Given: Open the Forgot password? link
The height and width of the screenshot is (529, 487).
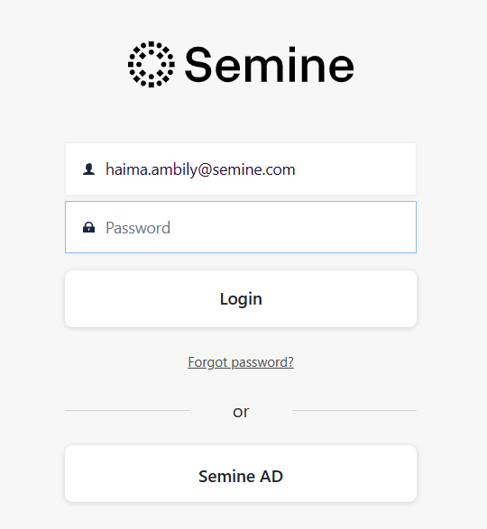Looking at the screenshot, I should pyautogui.click(x=241, y=362).
